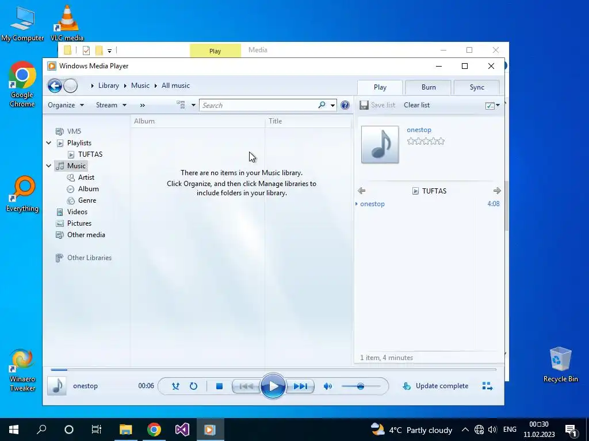Click the seek progress bar

[273, 370]
